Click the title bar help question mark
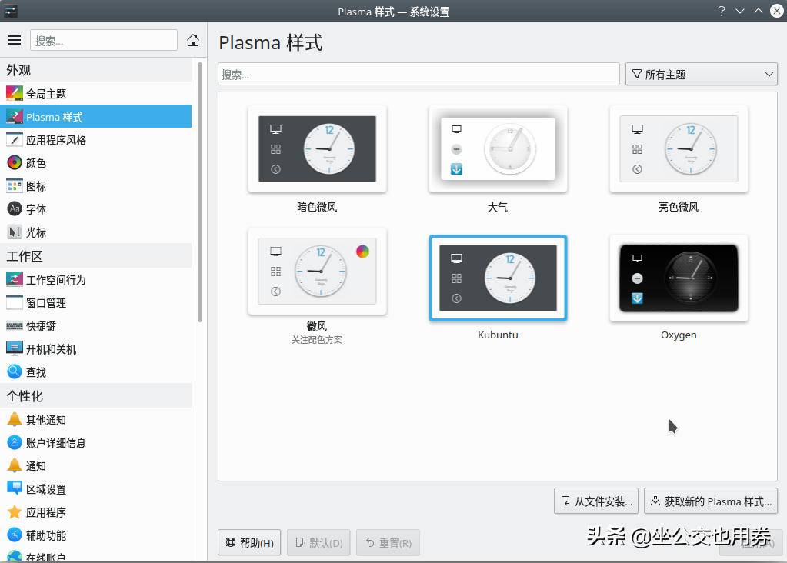The height and width of the screenshot is (563, 787). (x=722, y=11)
